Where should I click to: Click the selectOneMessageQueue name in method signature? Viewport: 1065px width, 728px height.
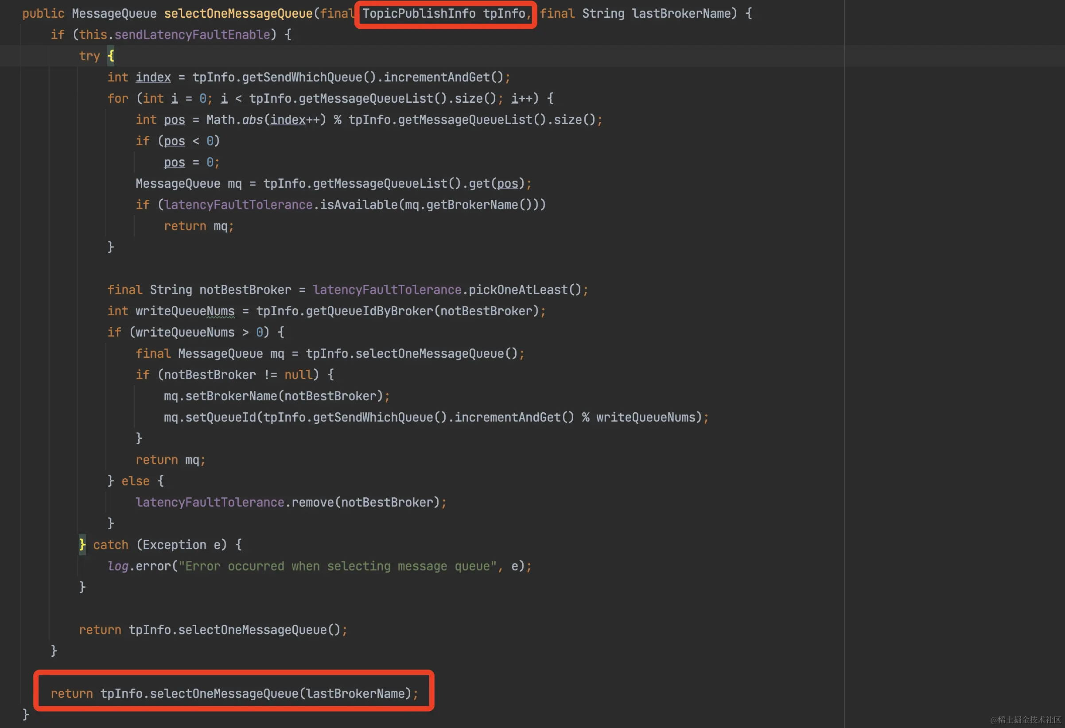pos(238,14)
